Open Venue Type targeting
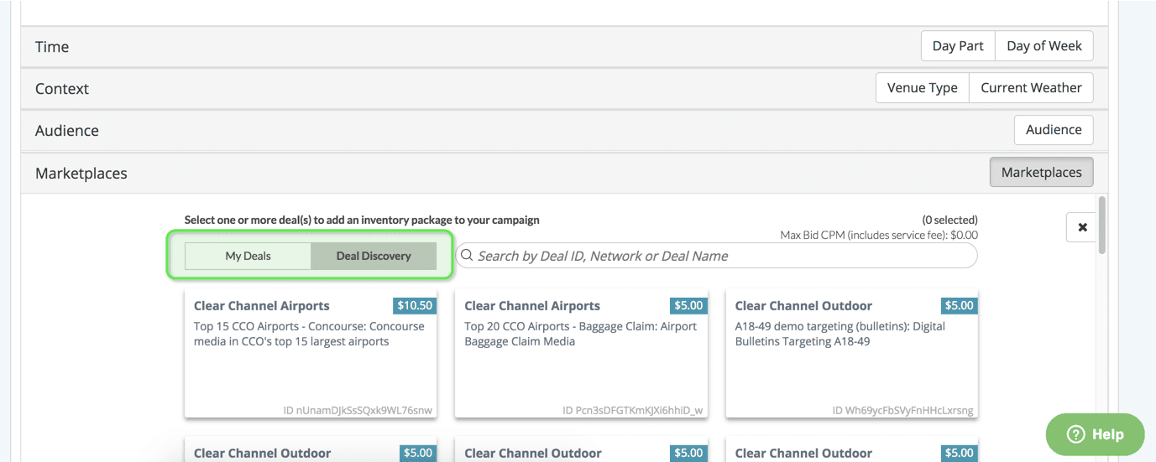 [x=922, y=88]
